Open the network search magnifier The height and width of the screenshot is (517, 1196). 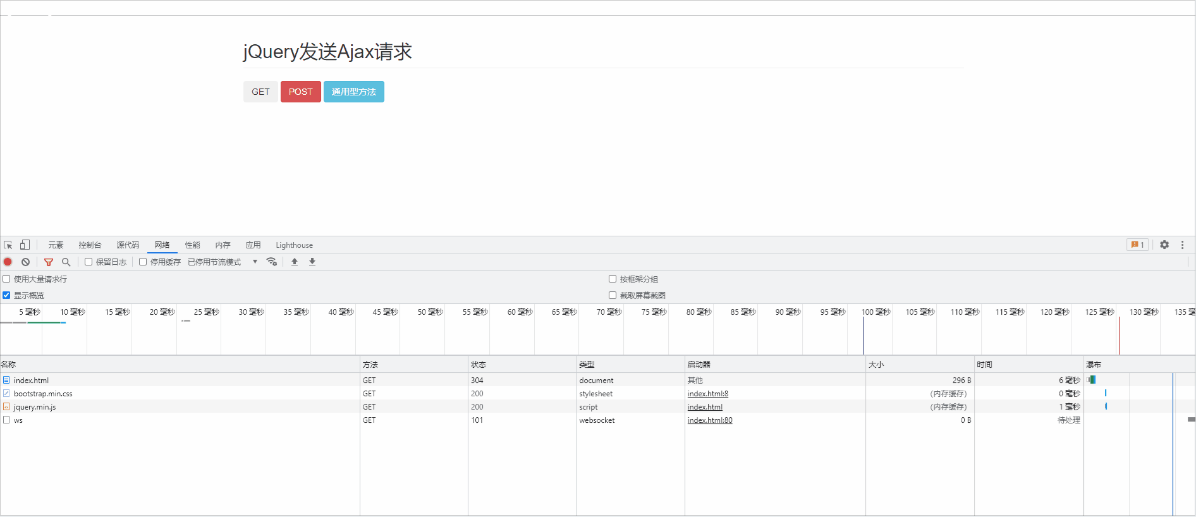(x=66, y=262)
